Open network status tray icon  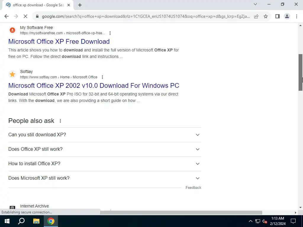click(x=258, y=221)
